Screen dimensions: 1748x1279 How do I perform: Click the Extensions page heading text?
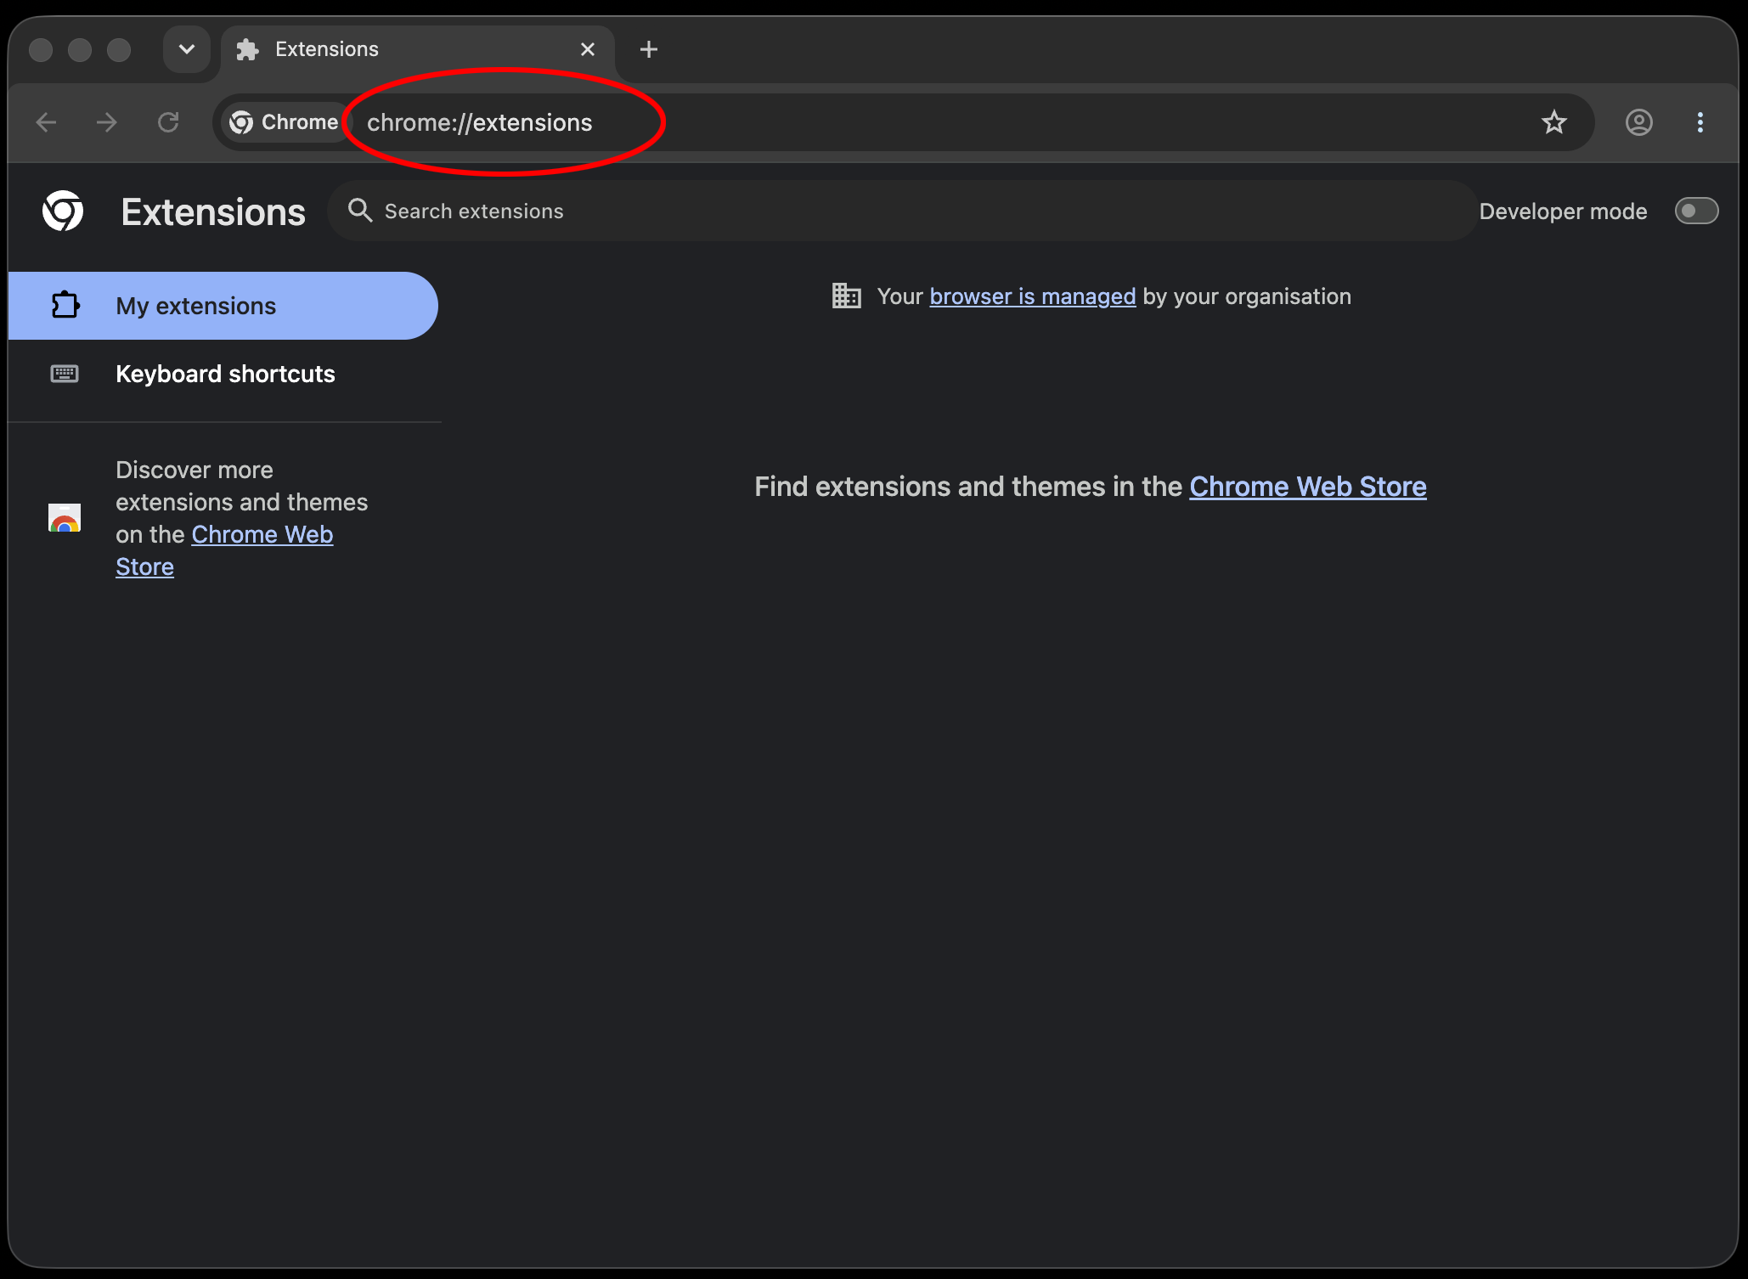pos(213,211)
